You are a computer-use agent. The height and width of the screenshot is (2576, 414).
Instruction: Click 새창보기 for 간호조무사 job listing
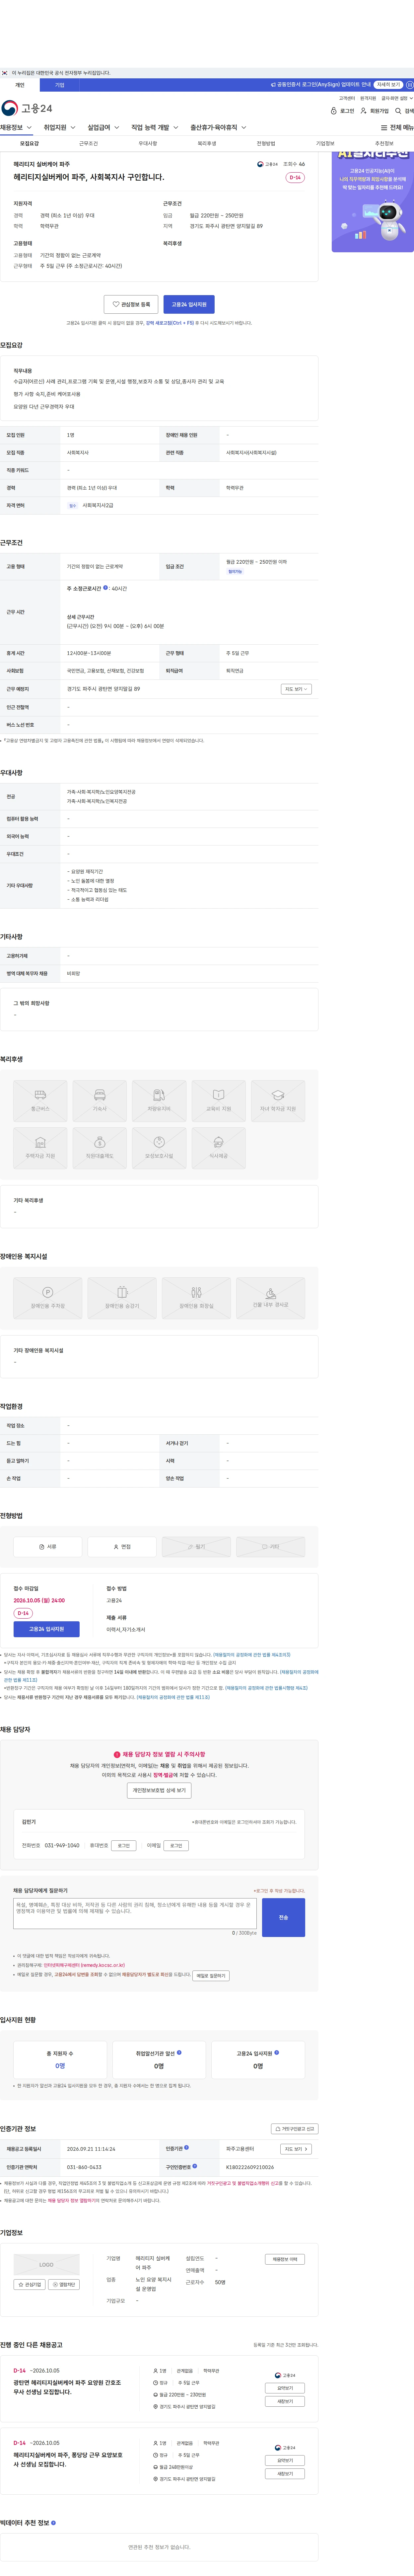point(285,2401)
